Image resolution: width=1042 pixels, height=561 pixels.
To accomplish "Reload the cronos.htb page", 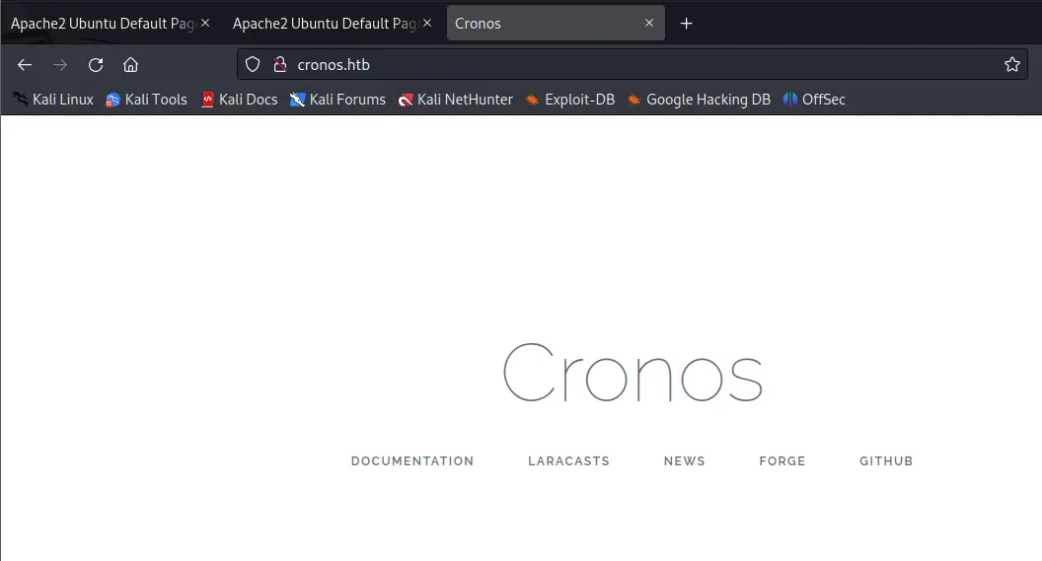I will coord(96,64).
